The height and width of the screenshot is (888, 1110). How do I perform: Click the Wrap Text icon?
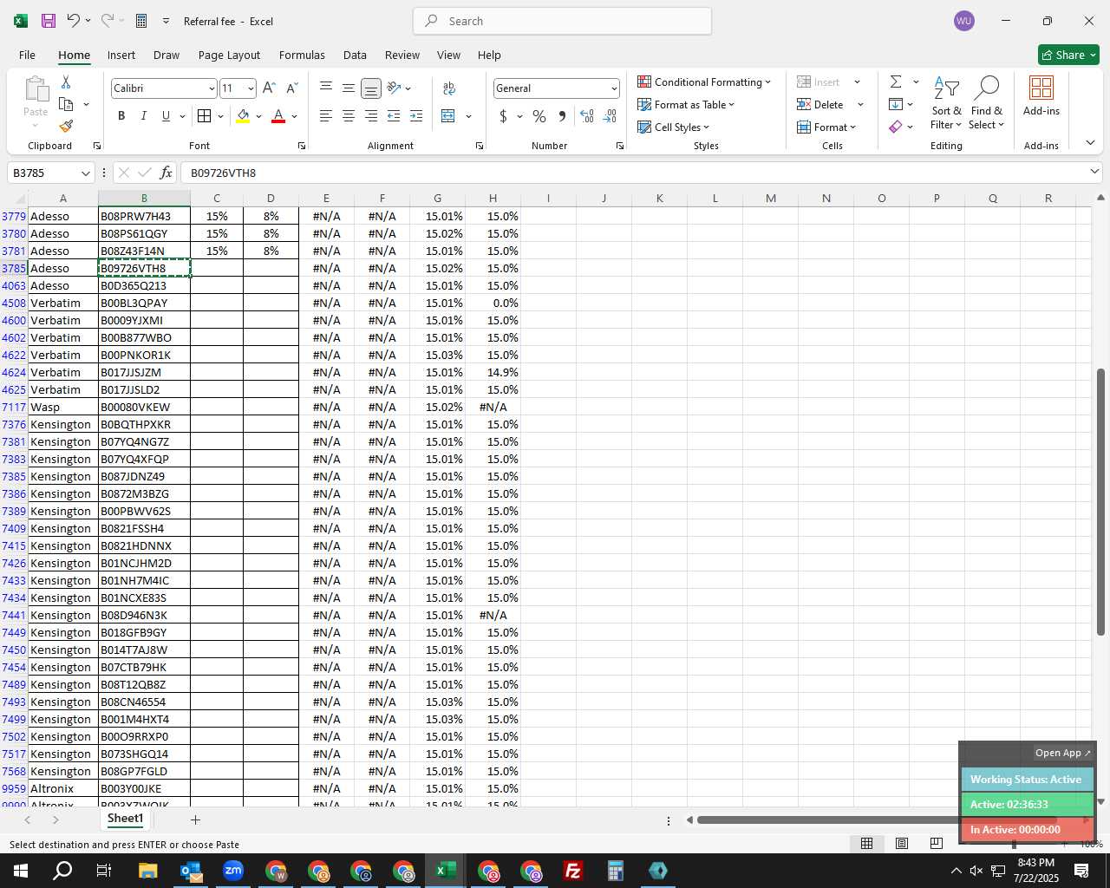(449, 88)
